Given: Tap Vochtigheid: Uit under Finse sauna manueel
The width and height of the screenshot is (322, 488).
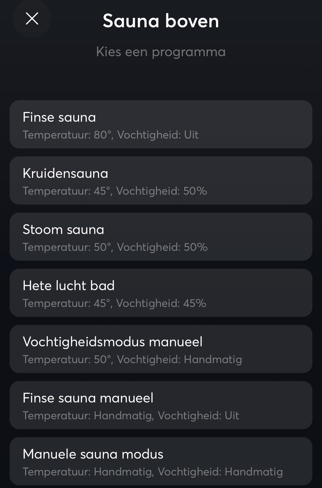Looking at the screenshot, I should 198,416.
